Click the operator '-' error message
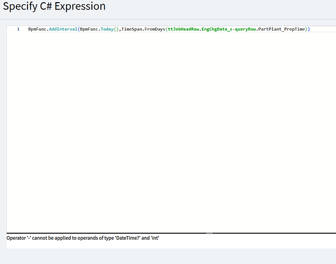Image resolution: width=336 pixels, height=264 pixels. click(83, 238)
